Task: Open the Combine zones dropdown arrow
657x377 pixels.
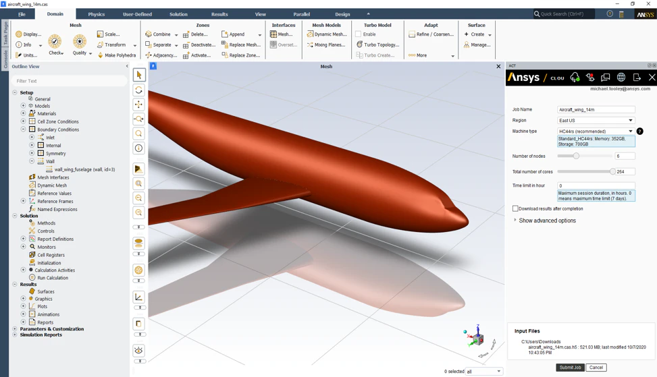Action: (176, 34)
